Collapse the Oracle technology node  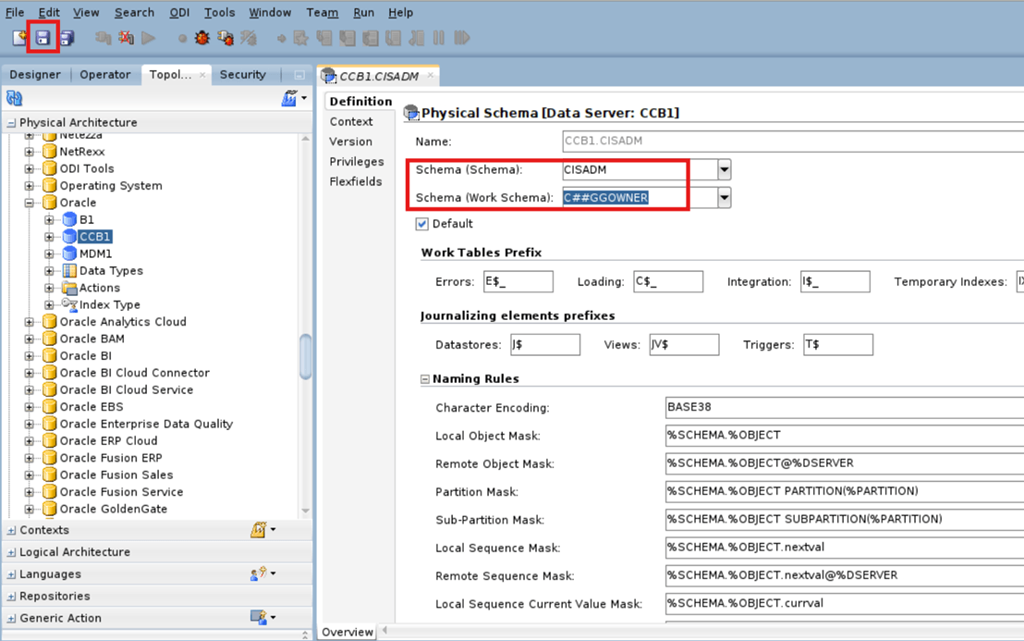30,203
